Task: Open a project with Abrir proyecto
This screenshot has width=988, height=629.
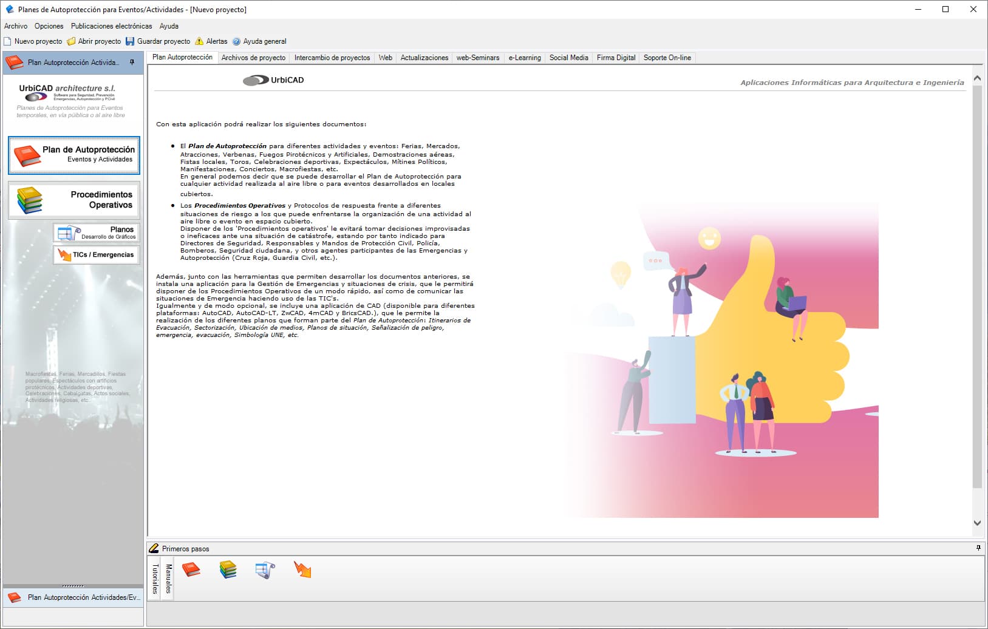Action: click(x=94, y=41)
